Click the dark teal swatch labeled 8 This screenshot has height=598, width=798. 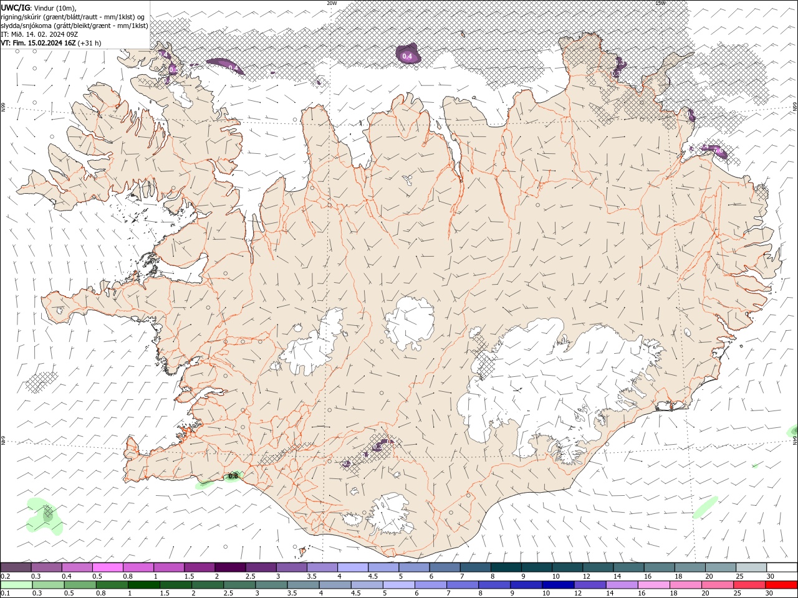point(506,567)
